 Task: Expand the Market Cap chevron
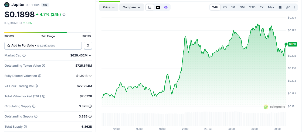(90, 55)
